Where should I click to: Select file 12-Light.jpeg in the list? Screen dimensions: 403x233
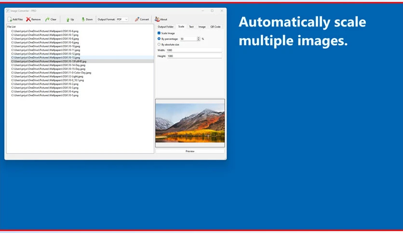(x=47, y=77)
